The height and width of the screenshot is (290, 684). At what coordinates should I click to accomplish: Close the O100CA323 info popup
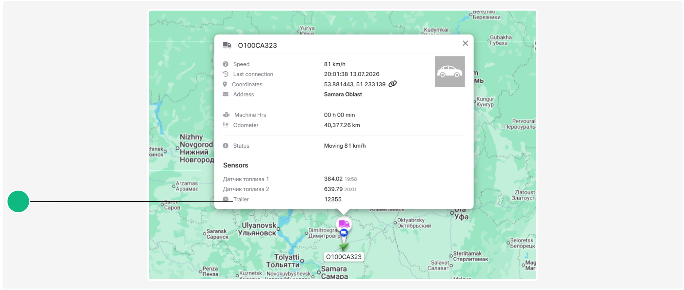465,43
